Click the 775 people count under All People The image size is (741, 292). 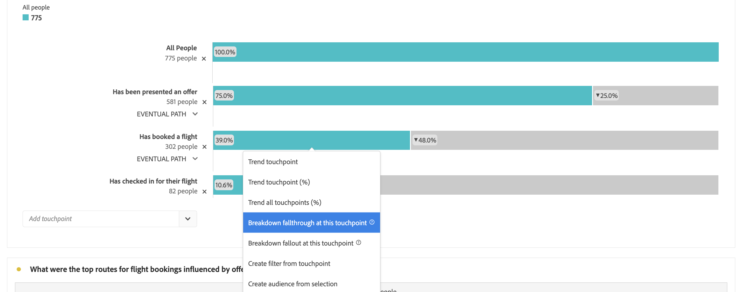pos(181,59)
